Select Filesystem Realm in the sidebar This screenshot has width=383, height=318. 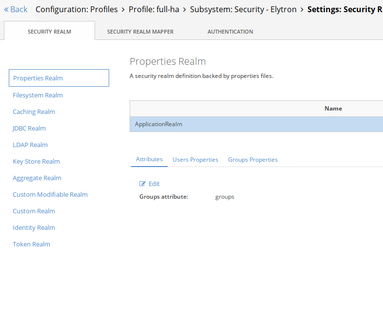tap(38, 95)
